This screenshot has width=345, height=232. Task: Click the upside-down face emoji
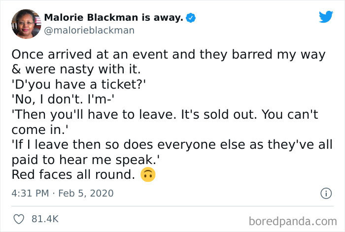(x=147, y=174)
